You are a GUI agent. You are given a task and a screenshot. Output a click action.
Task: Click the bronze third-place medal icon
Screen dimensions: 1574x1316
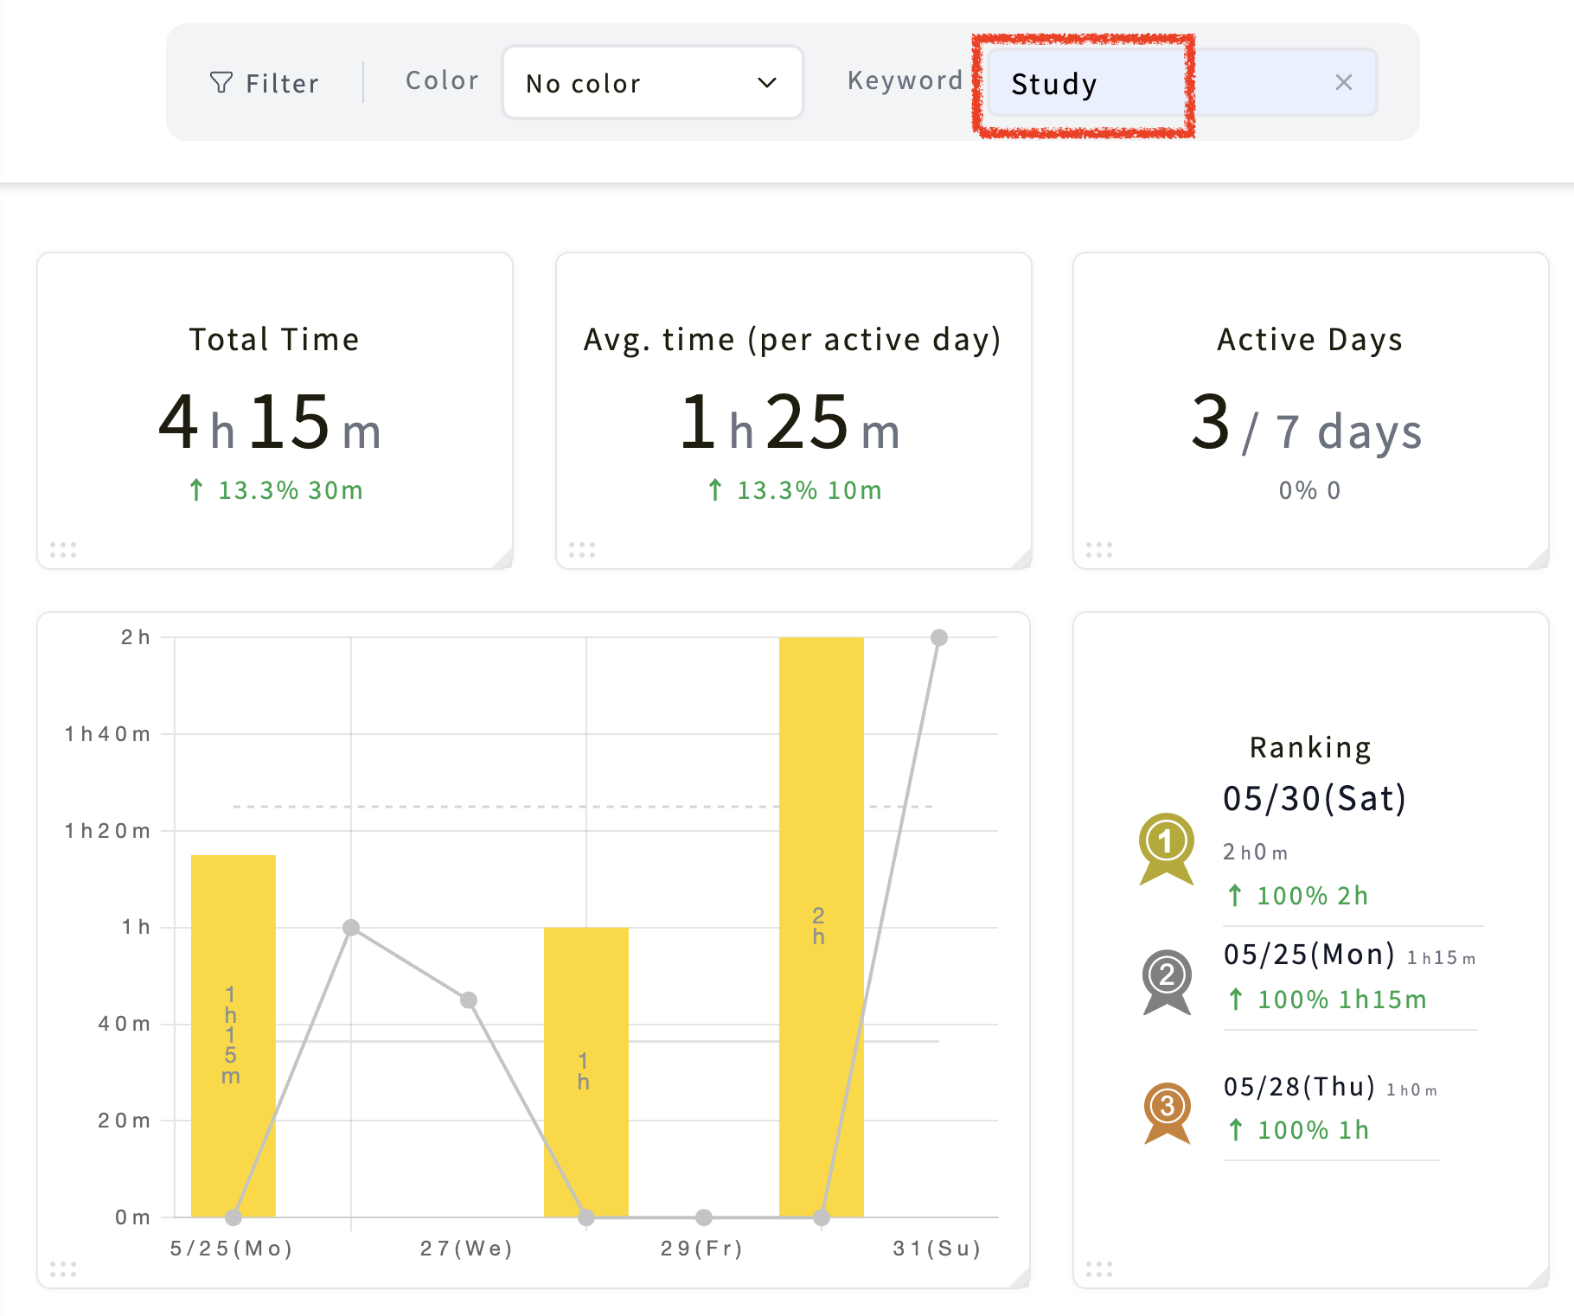pos(1167,1114)
